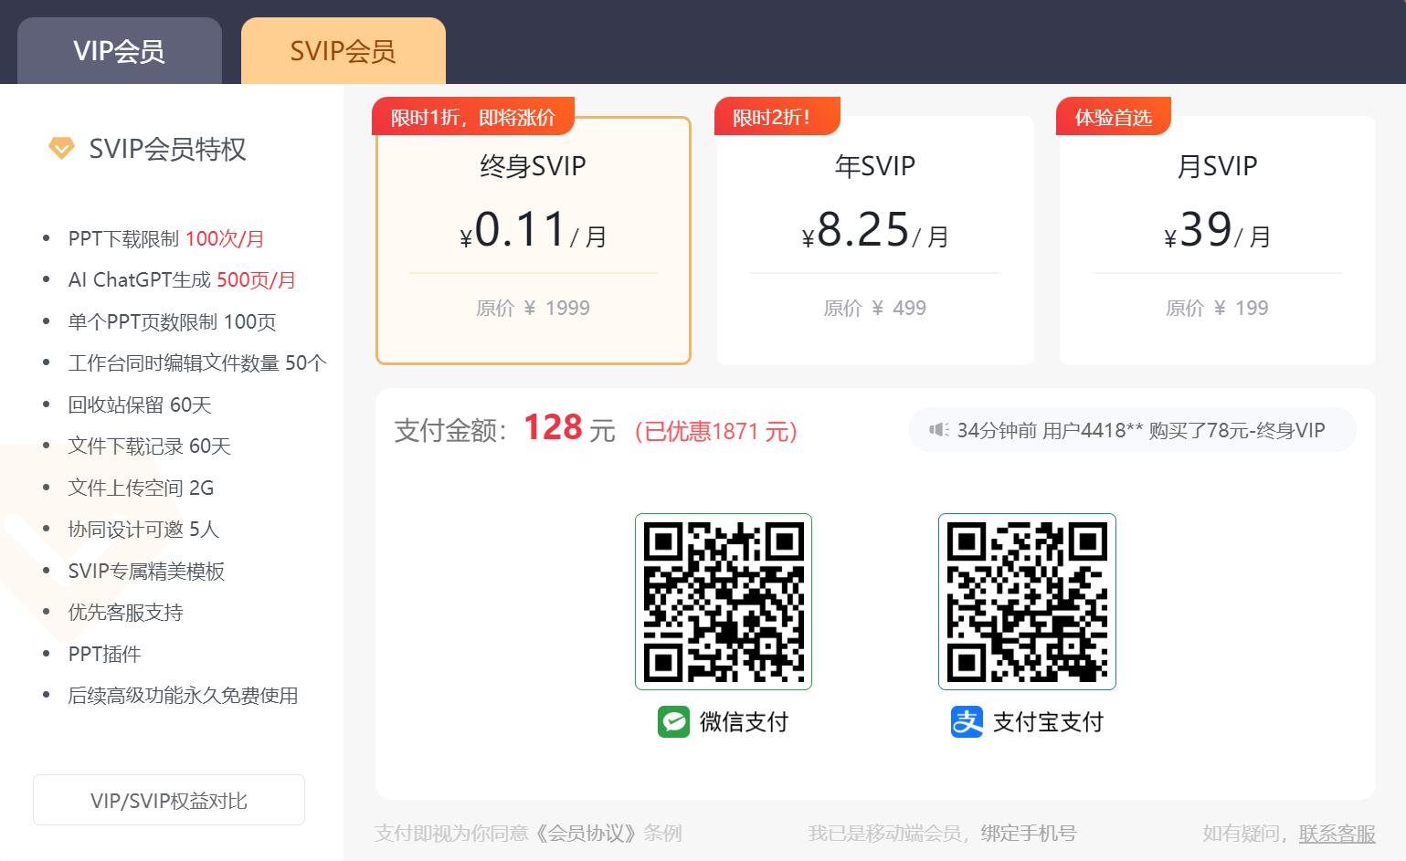
Task: Switch to the VIP会员 tab
Action: coord(120,51)
